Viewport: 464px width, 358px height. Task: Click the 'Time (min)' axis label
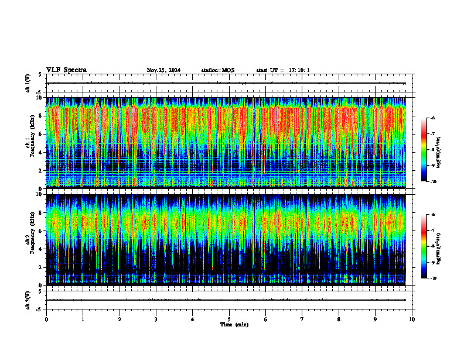[x=234, y=325]
